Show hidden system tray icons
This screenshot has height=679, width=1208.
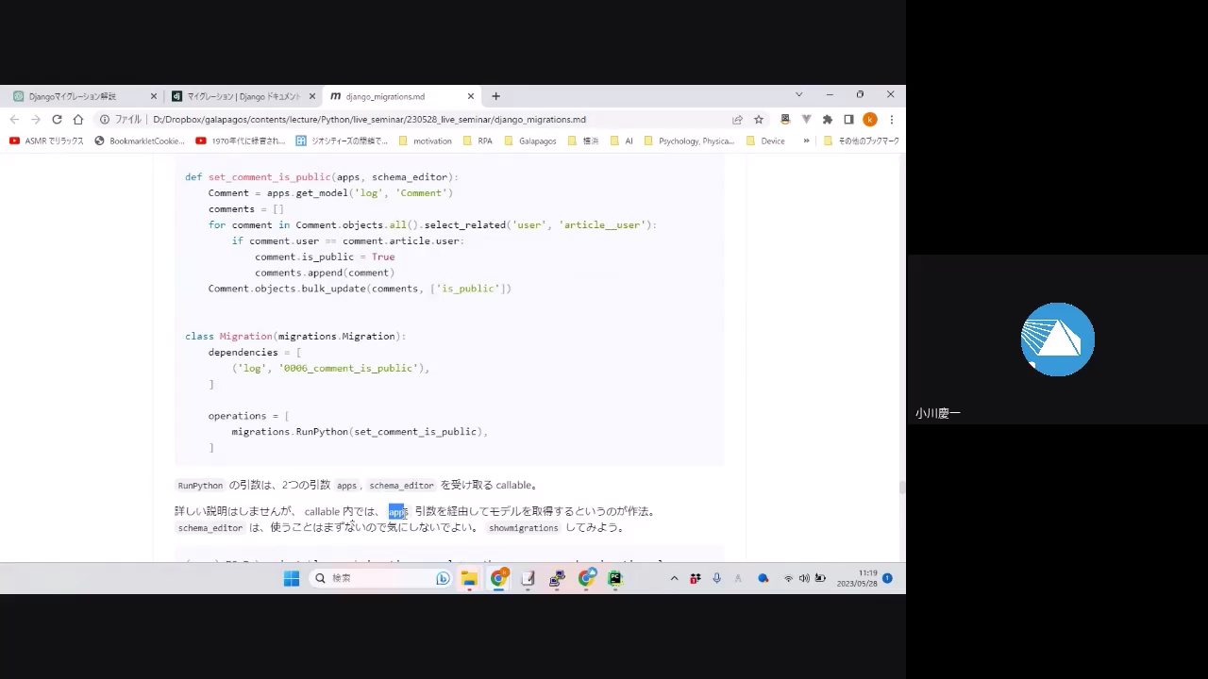[x=674, y=578]
